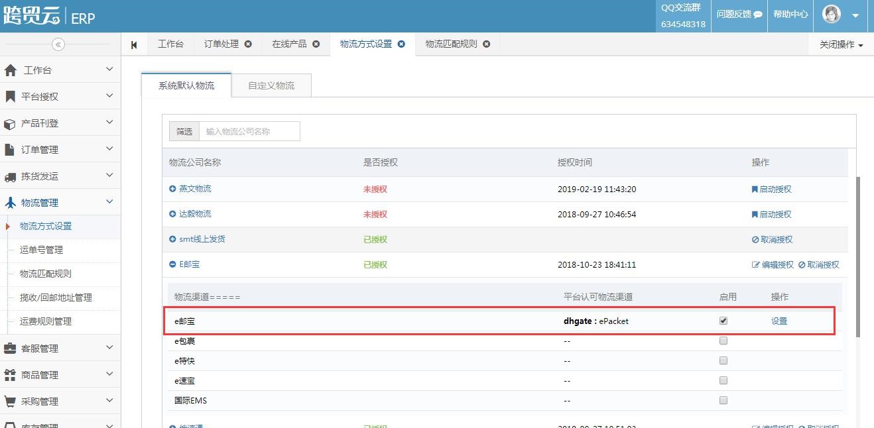Click the gift icon beside 商品管理

[10, 375]
